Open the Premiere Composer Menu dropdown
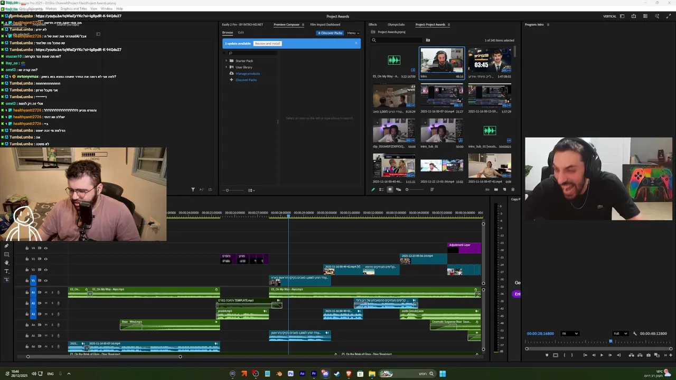The width and height of the screenshot is (676, 380). point(353,33)
